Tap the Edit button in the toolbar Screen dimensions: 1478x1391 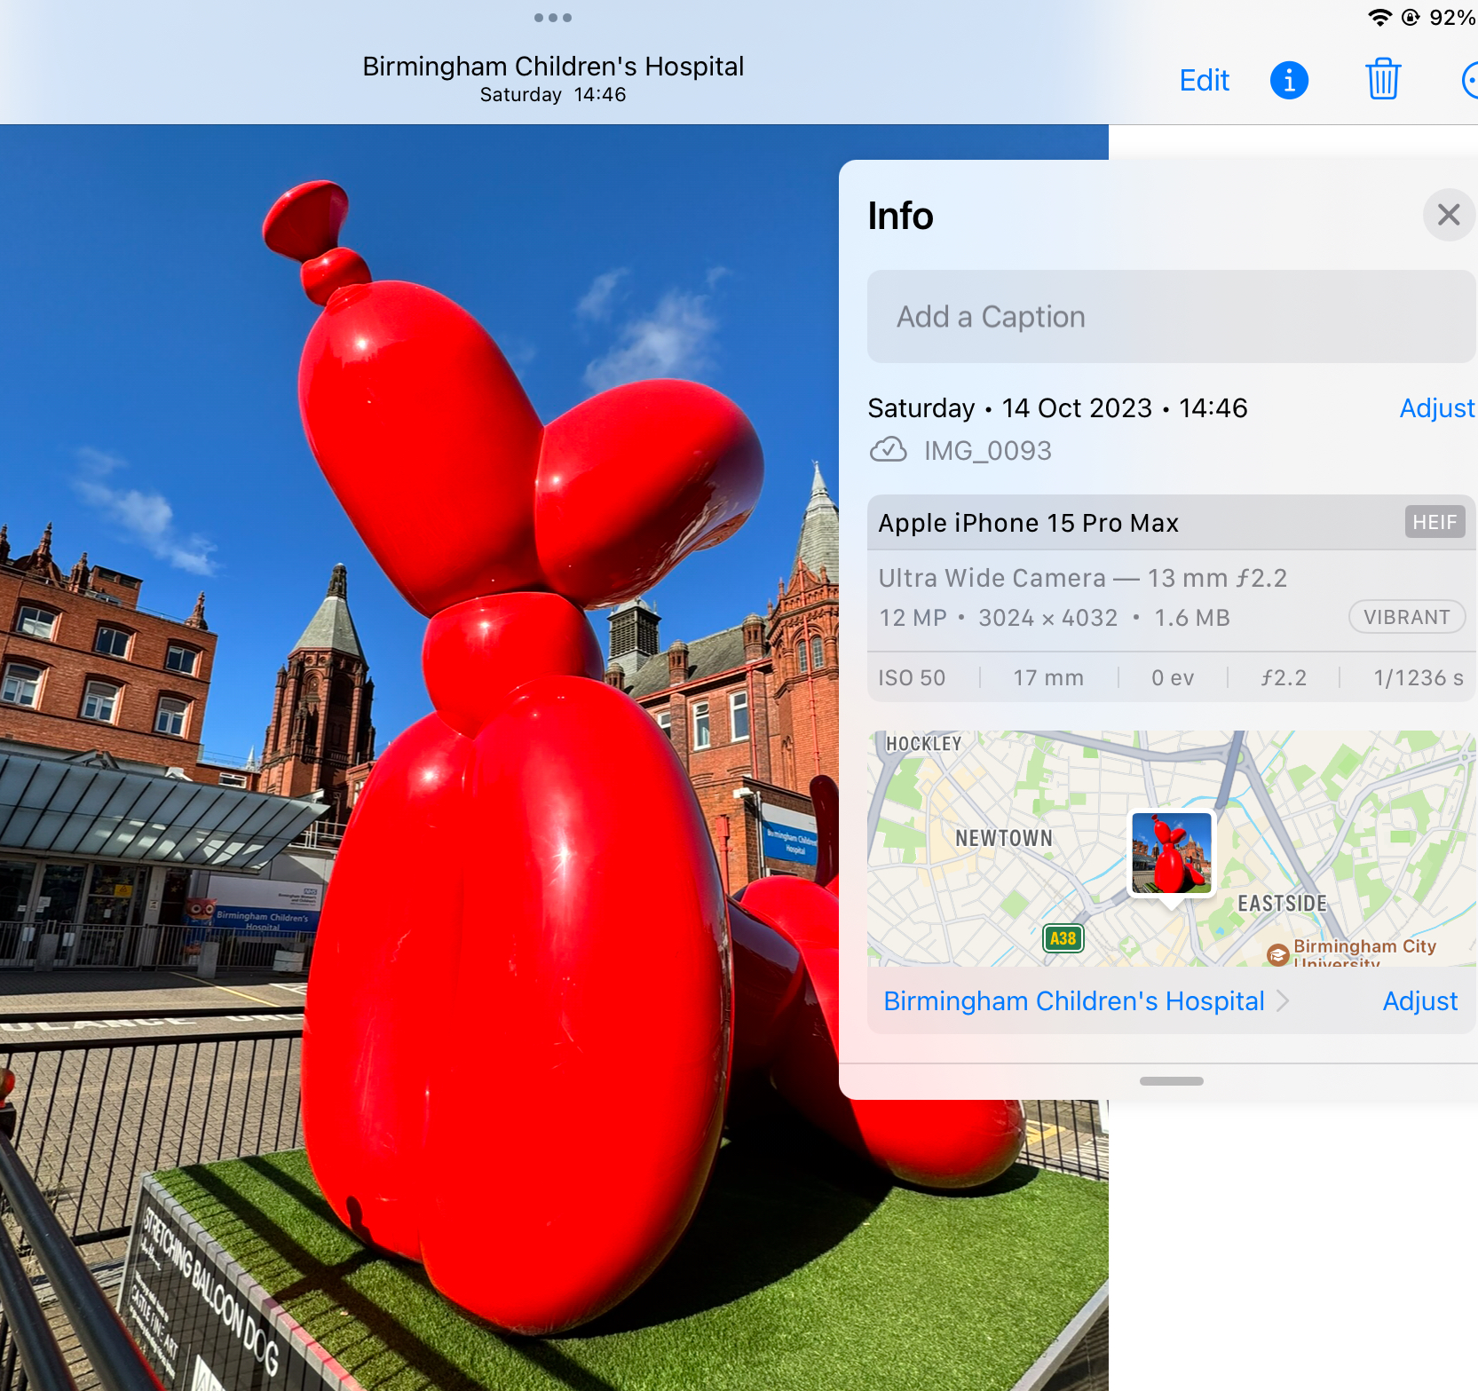pyautogui.click(x=1204, y=81)
